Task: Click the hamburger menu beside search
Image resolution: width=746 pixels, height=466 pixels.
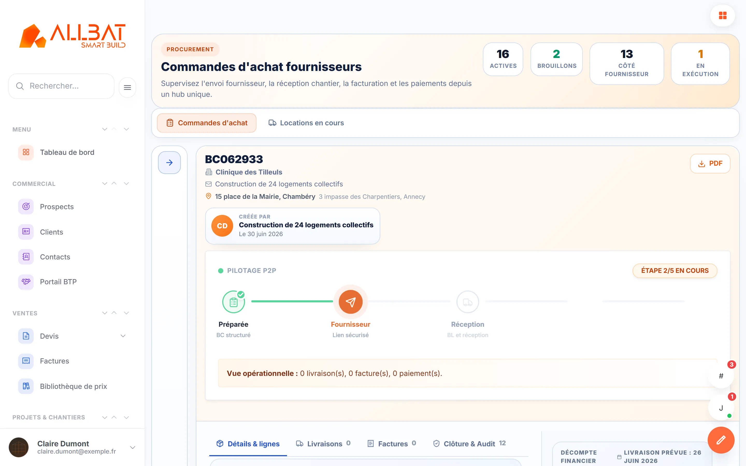Action: point(127,88)
